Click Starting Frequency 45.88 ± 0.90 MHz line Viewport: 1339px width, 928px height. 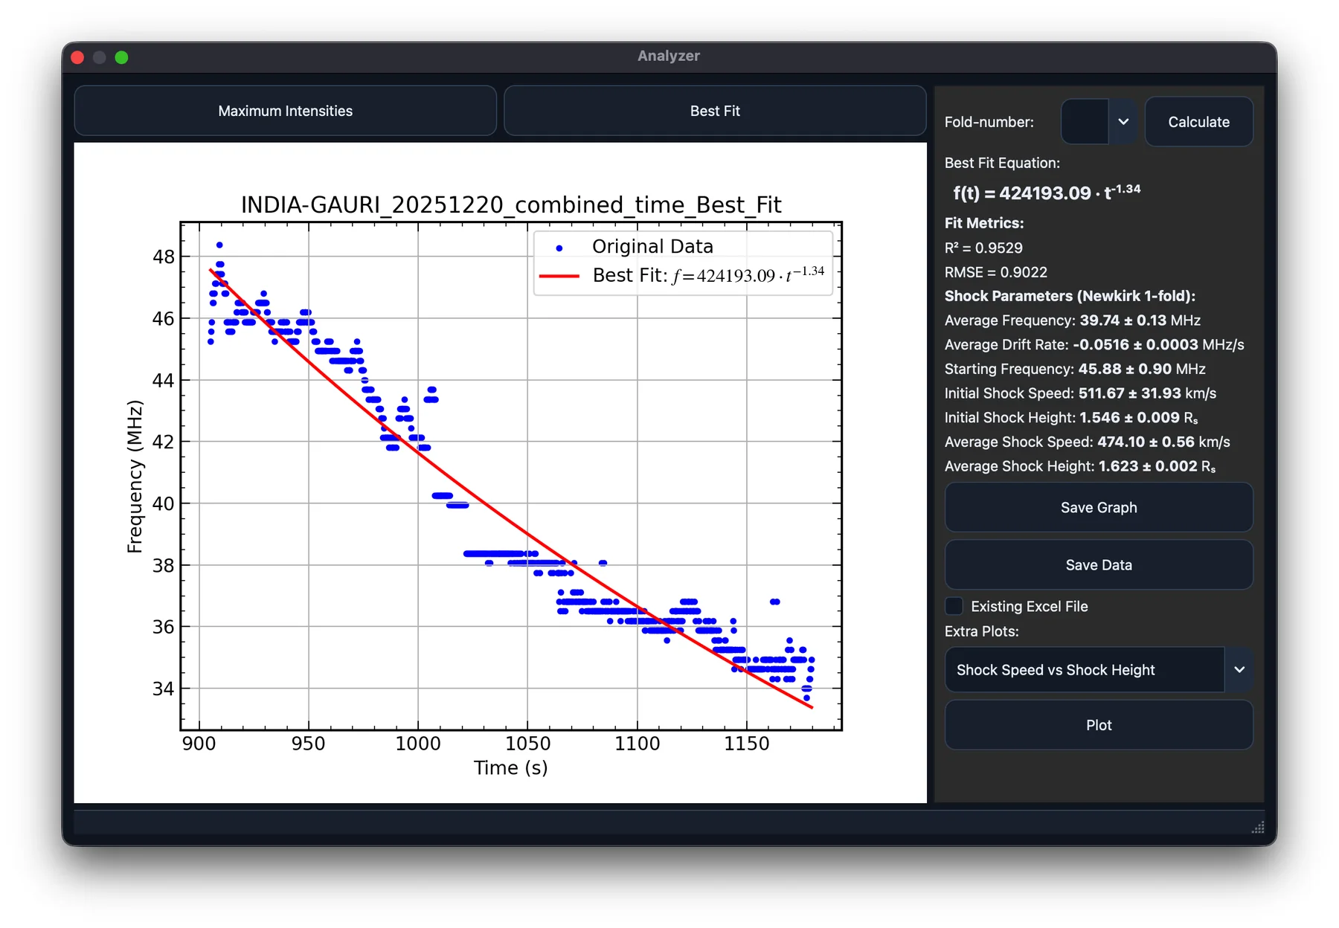tap(1075, 369)
